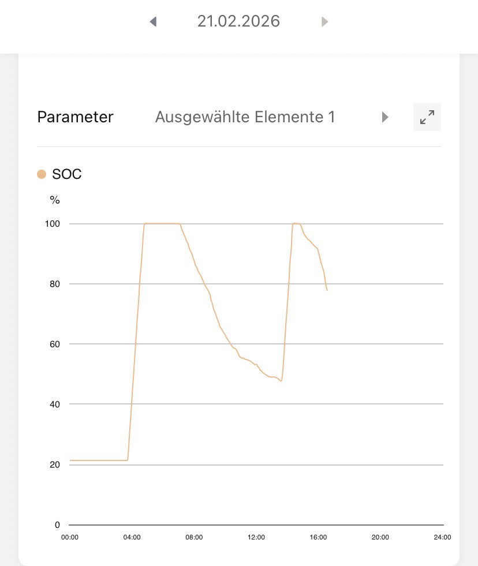Toggle the SOC series legend label
This screenshot has width=478, height=566.
(67, 174)
